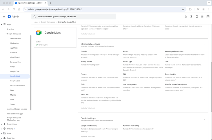Expand the Reporting section arrow

[2, 138]
